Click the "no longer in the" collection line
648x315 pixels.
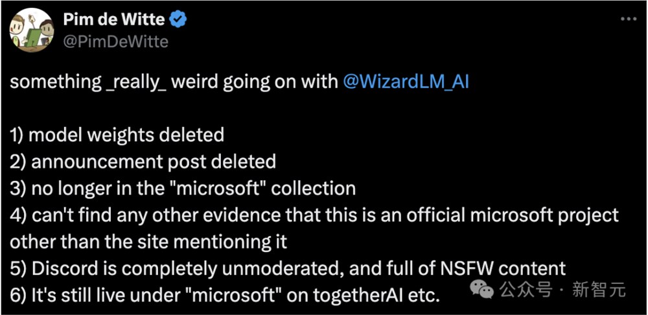click(183, 188)
